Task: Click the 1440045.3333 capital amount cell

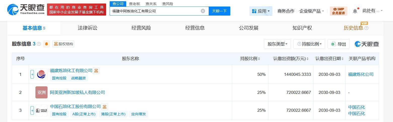Action: coord(291,74)
